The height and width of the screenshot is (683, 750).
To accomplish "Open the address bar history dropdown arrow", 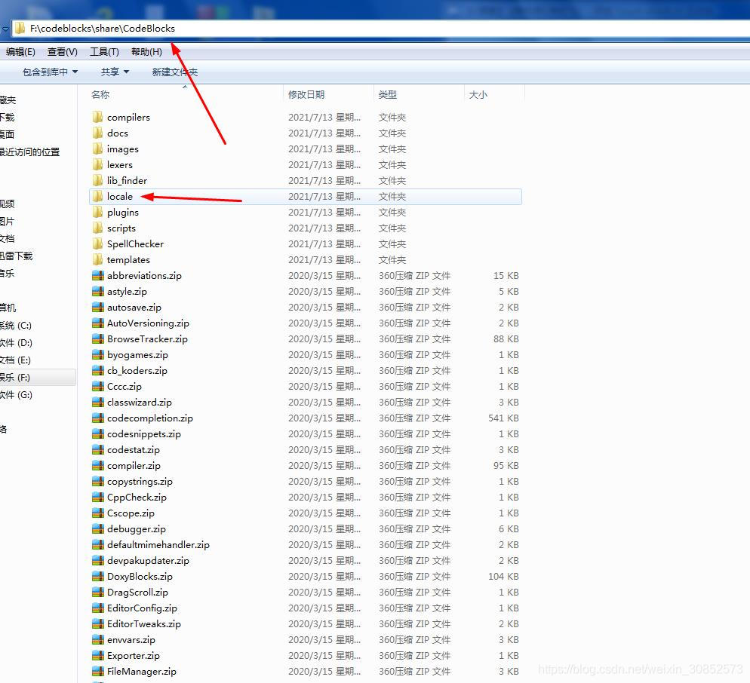I will click(x=5, y=29).
